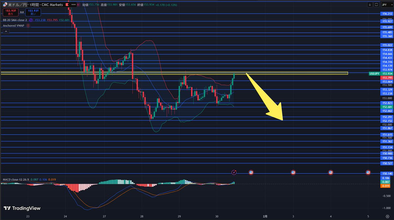Viewport: 394px width, 220px height.
Task: Click the 151.615 price line label
Action: [386, 135]
